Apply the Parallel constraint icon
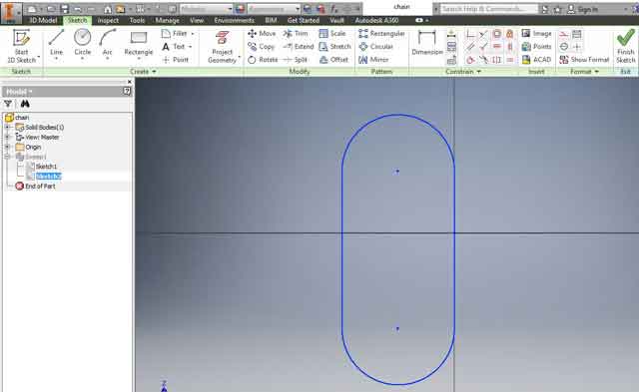Screen dimensions: 639x392 (x=470, y=47)
